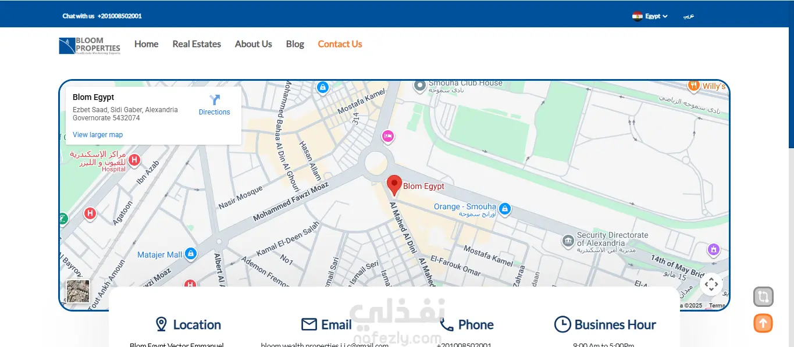Viewport: 794px width, 347px height.
Task: Click the Smouha Club House marker
Action: point(420,85)
